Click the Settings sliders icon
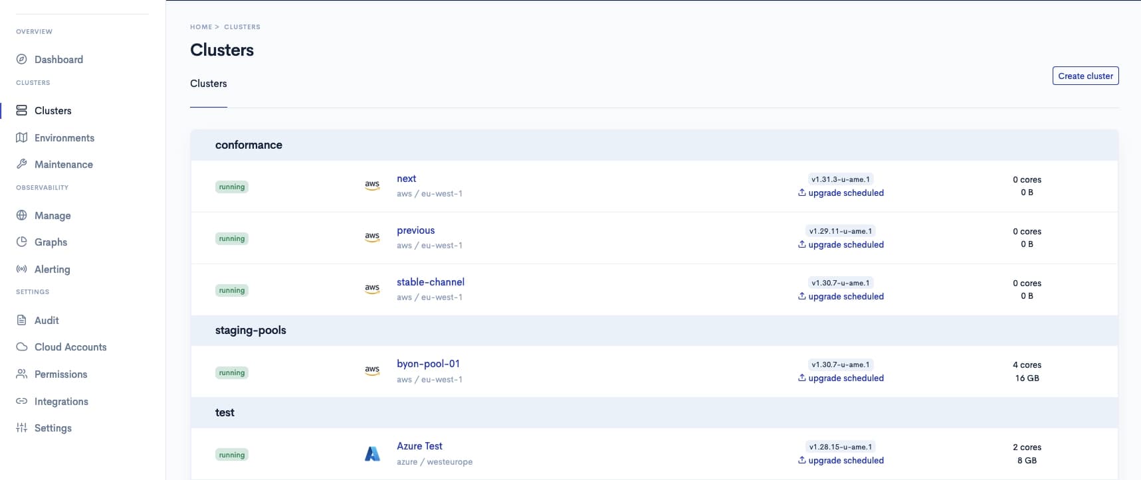 pos(22,428)
